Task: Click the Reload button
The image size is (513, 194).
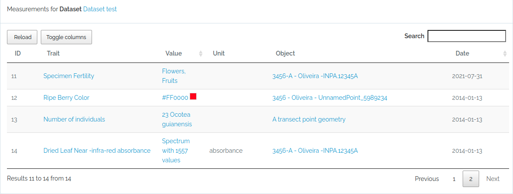Action: pyautogui.click(x=22, y=37)
